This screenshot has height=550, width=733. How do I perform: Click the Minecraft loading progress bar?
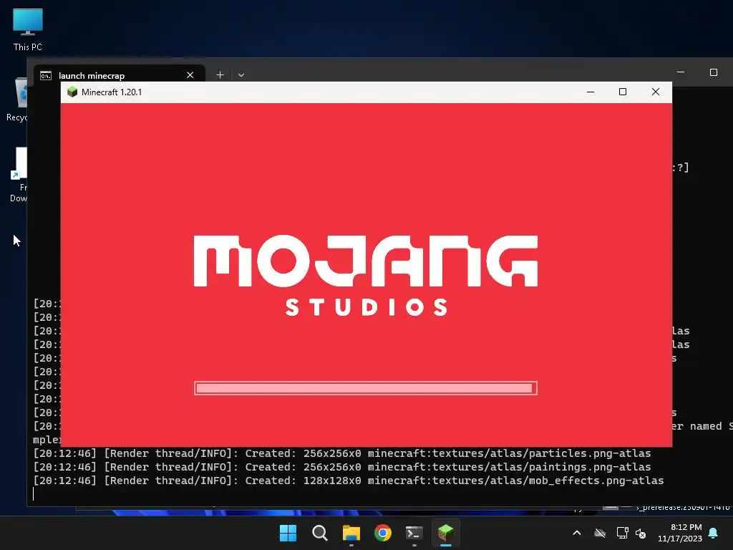[x=366, y=388]
